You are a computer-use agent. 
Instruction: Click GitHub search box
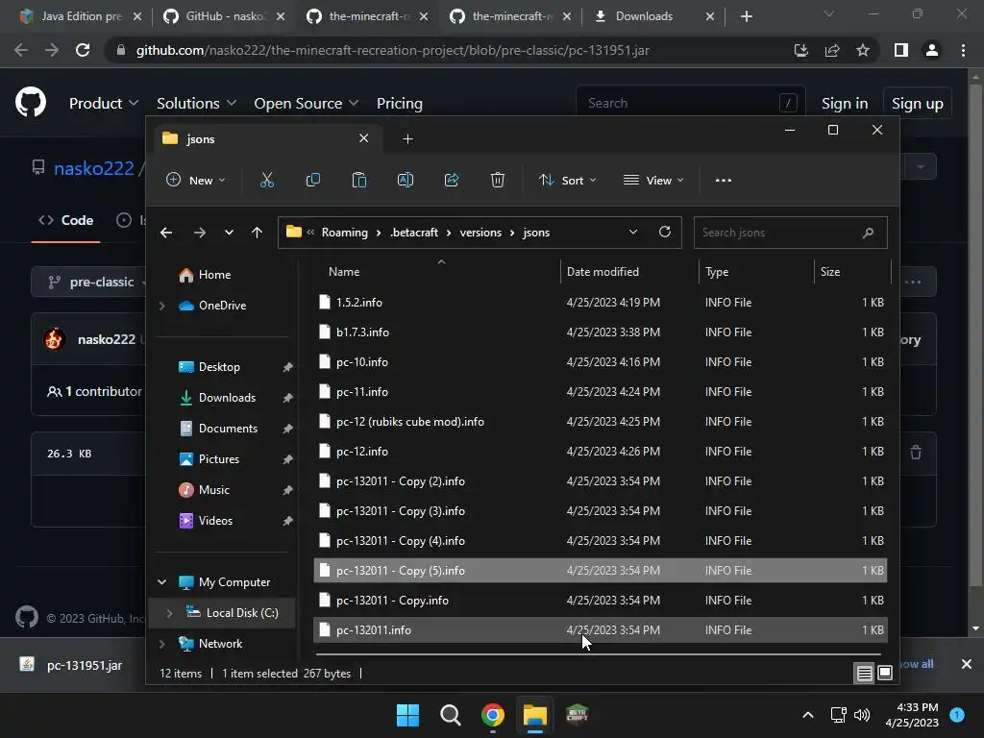[690, 103]
